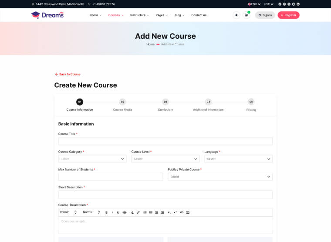Focus the Max Number of Students input
The height and width of the screenshot is (242, 331).
(x=111, y=177)
